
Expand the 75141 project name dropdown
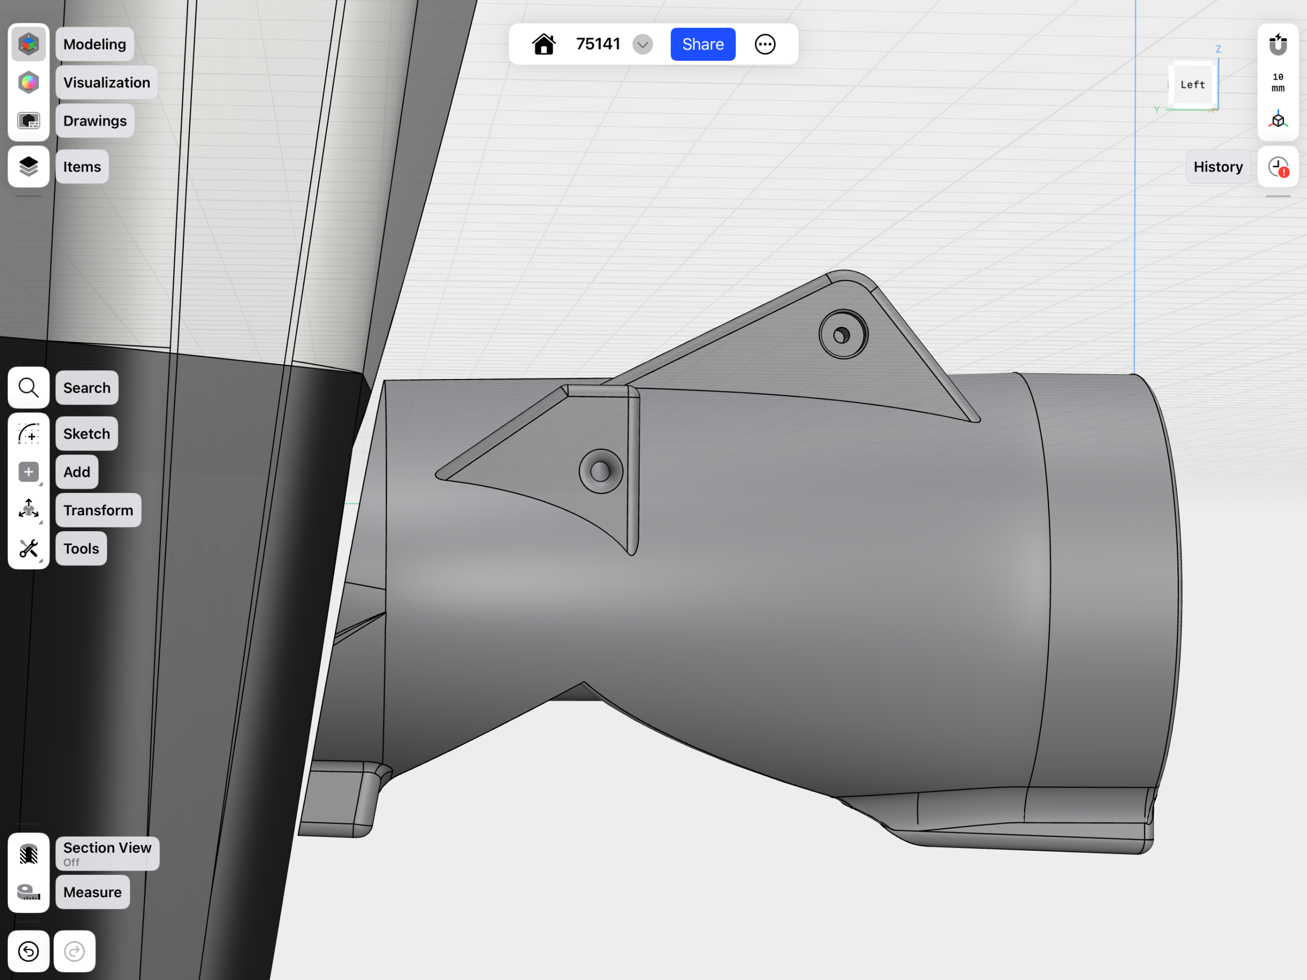pos(643,44)
